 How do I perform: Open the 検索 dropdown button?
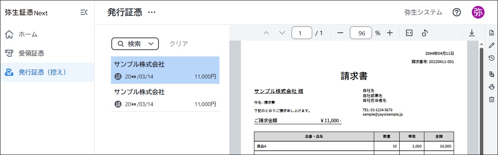click(135, 44)
